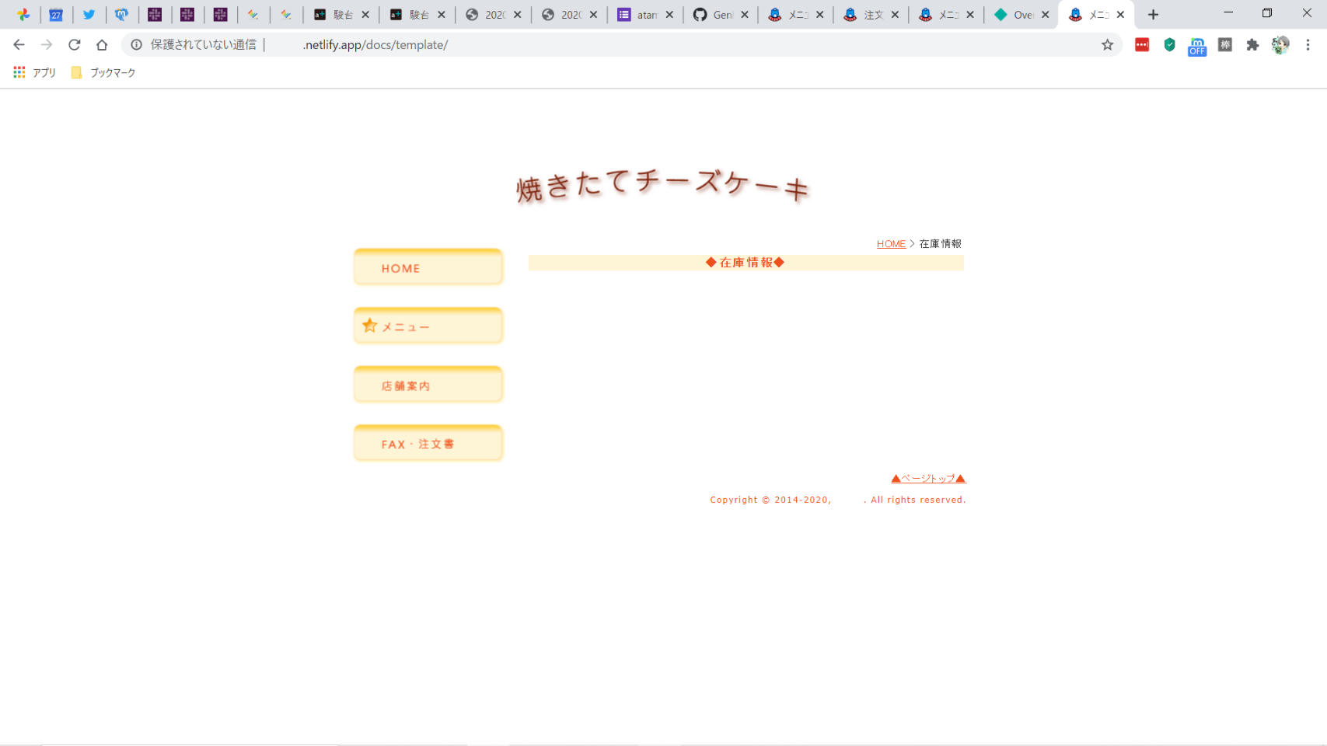Open the Chrome profile avatar
1327x746 pixels.
click(1280, 45)
